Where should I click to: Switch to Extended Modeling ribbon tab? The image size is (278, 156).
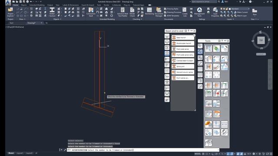tap(37, 5)
